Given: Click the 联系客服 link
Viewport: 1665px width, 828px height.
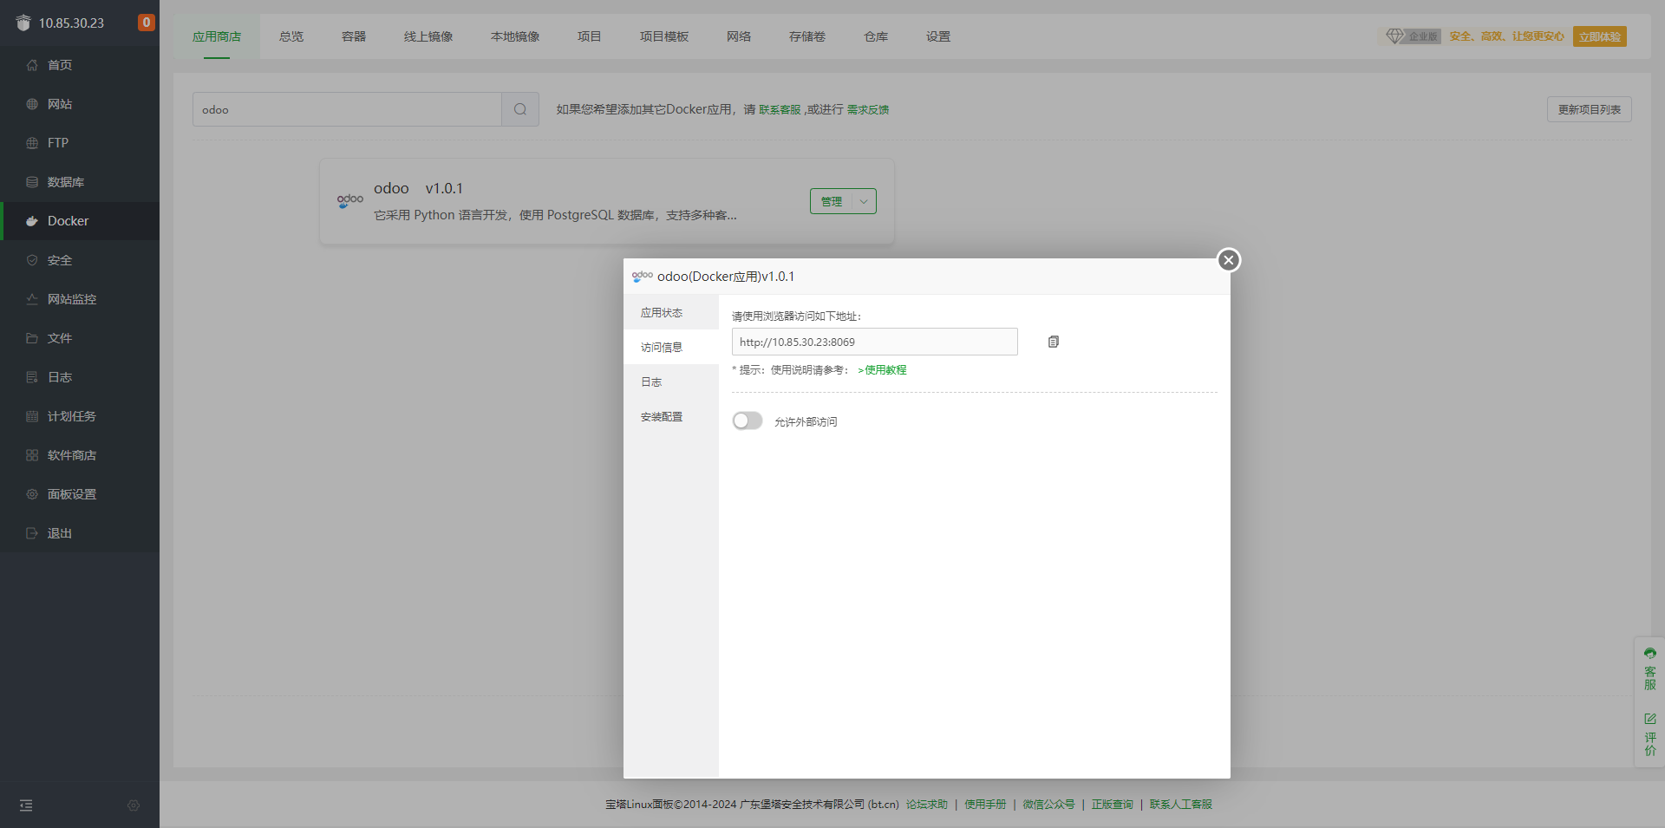Looking at the screenshot, I should pos(780,109).
